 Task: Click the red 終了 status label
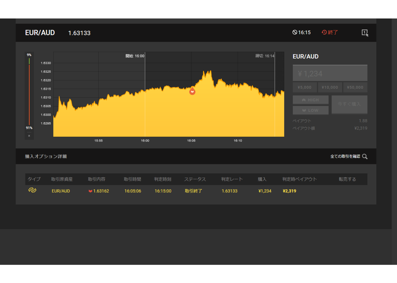click(333, 32)
